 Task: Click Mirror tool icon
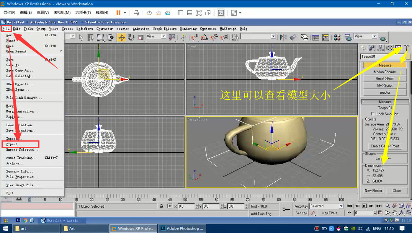pyautogui.click(x=283, y=37)
